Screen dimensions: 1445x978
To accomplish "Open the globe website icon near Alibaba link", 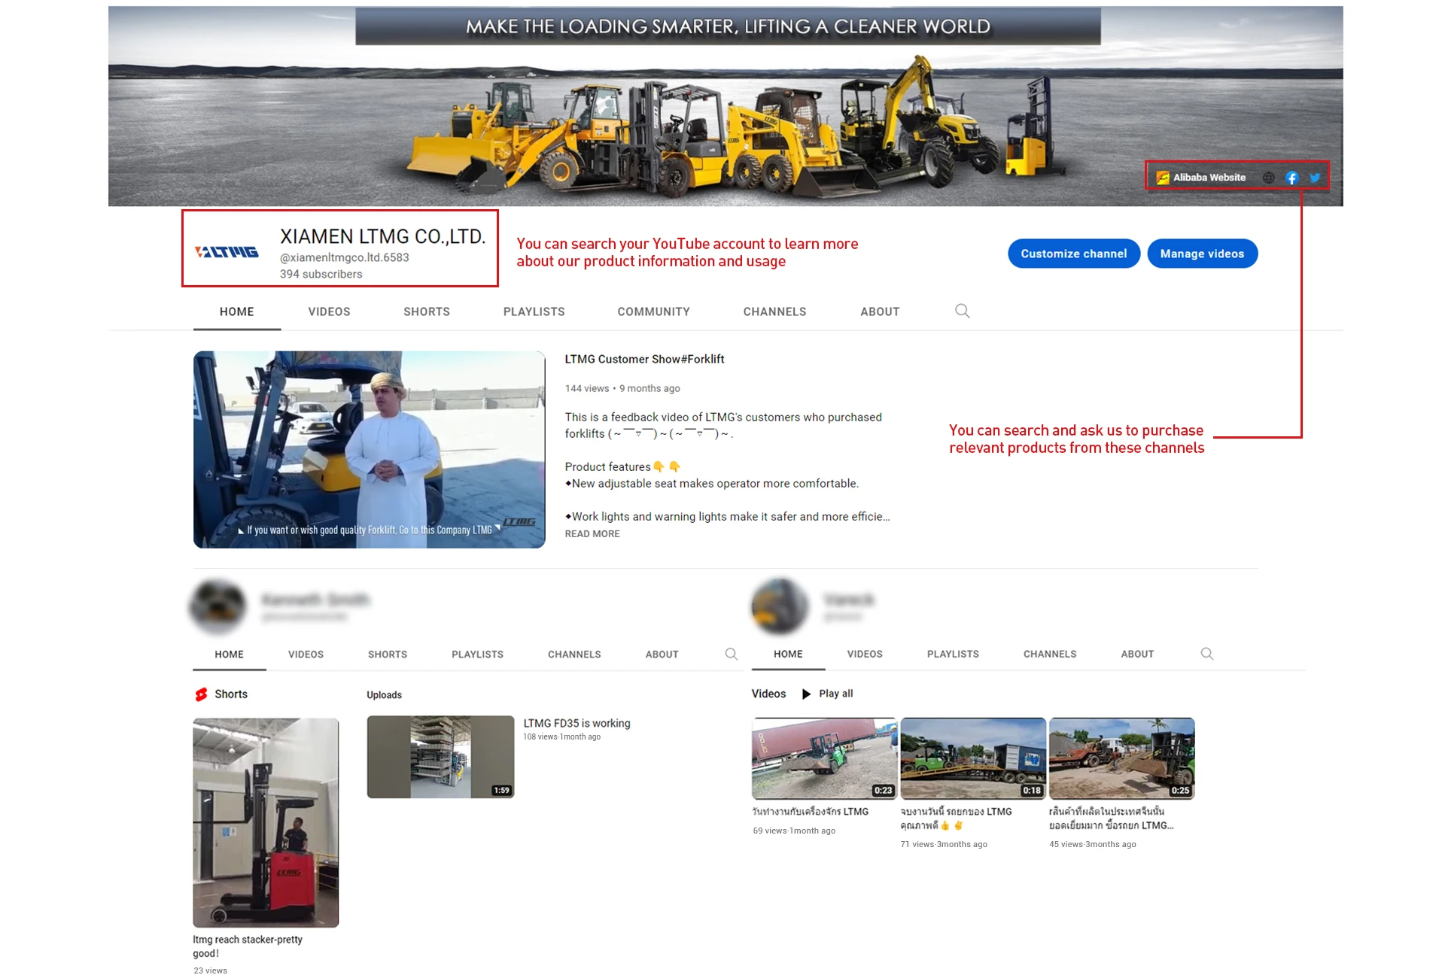I will [1269, 178].
